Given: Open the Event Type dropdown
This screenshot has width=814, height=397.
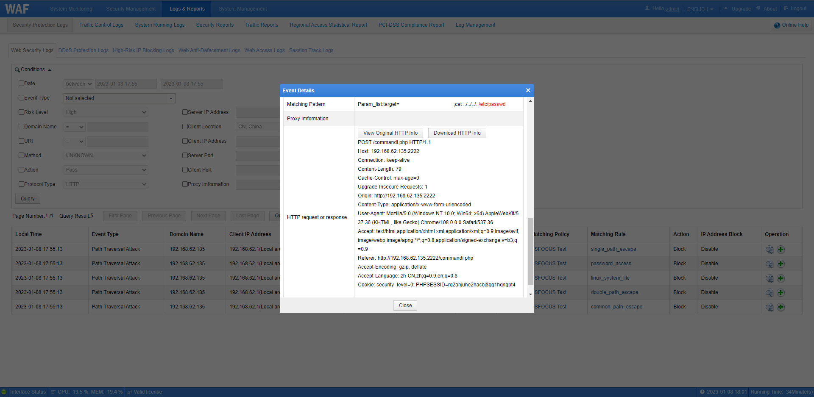Looking at the screenshot, I should (x=120, y=98).
